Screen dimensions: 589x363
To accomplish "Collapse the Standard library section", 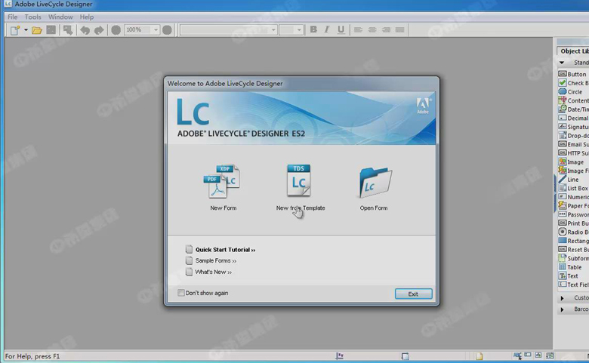I will click(x=562, y=63).
